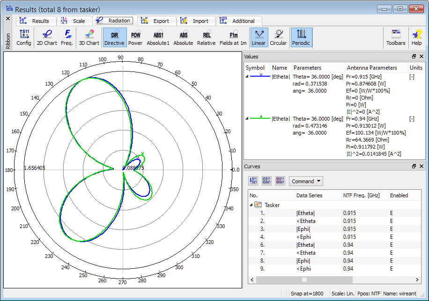Open the Config tool in the ribbon

pos(24,37)
